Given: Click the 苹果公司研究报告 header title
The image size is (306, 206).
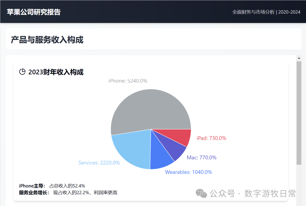Looking at the screenshot, I should point(34,12).
